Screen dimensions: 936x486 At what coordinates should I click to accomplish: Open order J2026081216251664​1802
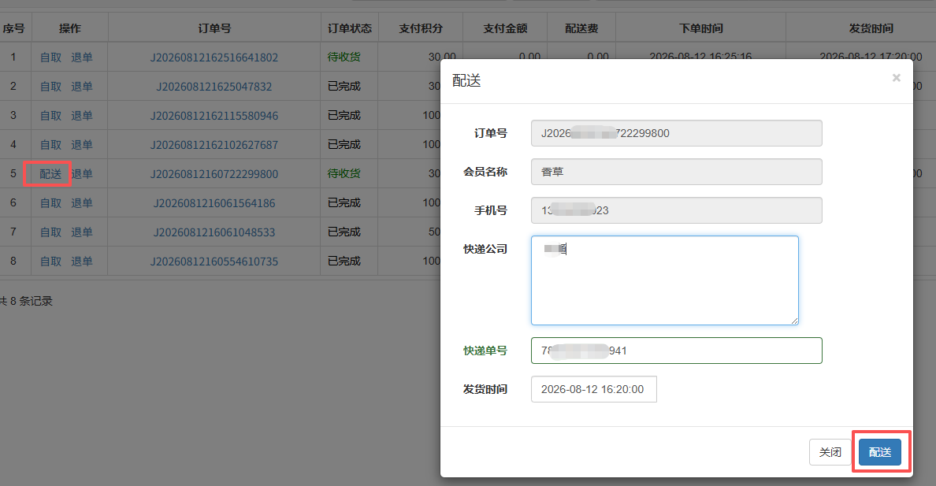pos(214,58)
